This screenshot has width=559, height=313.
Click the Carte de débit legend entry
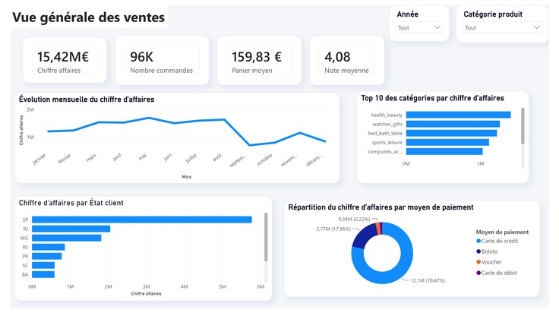(496, 273)
